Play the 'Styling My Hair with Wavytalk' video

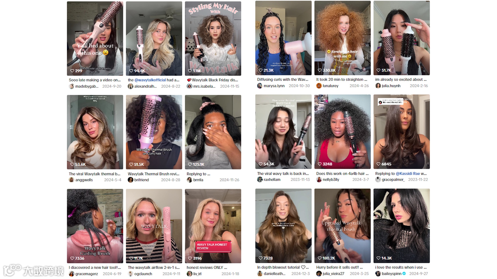(213, 38)
